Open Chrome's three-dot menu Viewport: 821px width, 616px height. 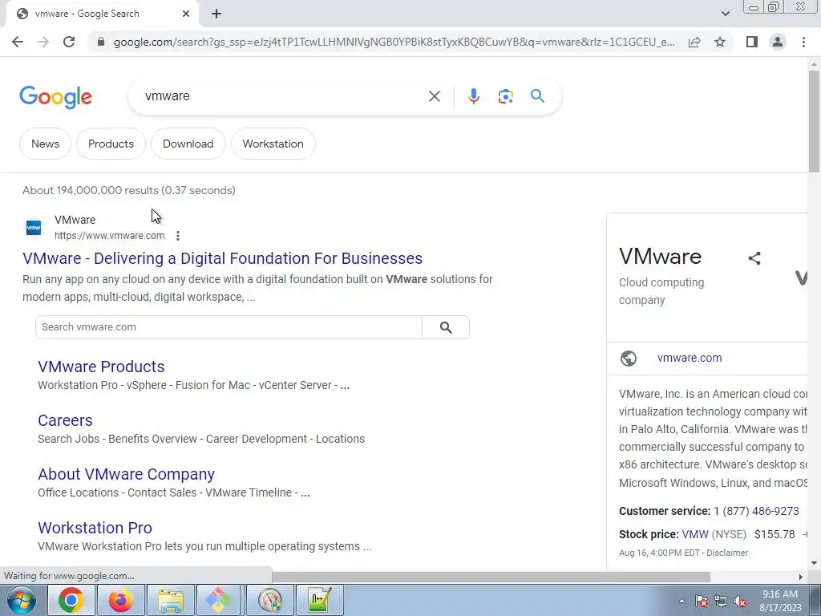(x=803, y=42)
